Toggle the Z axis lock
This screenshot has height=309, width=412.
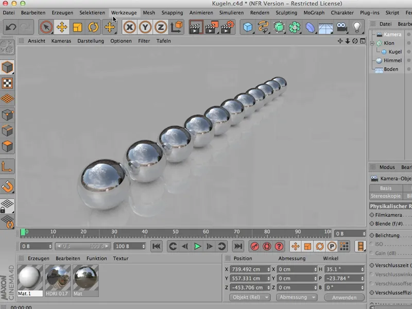click(161, 27)
